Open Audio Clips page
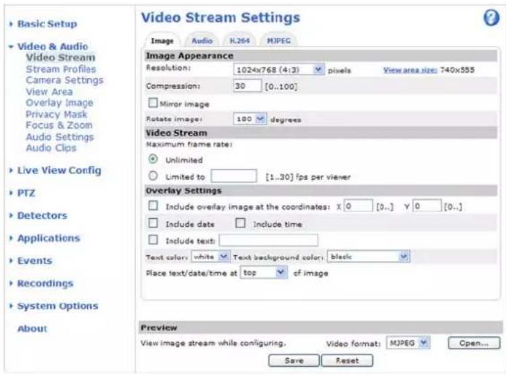The image size is (506, 375). click(x=51, y=148)
